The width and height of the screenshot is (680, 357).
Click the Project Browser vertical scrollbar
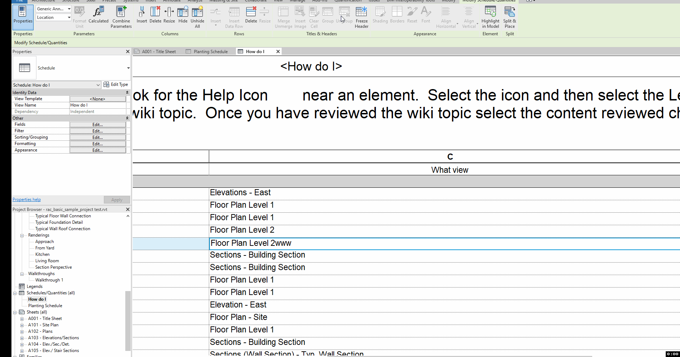pyautogui.click(x=128, y=321)
